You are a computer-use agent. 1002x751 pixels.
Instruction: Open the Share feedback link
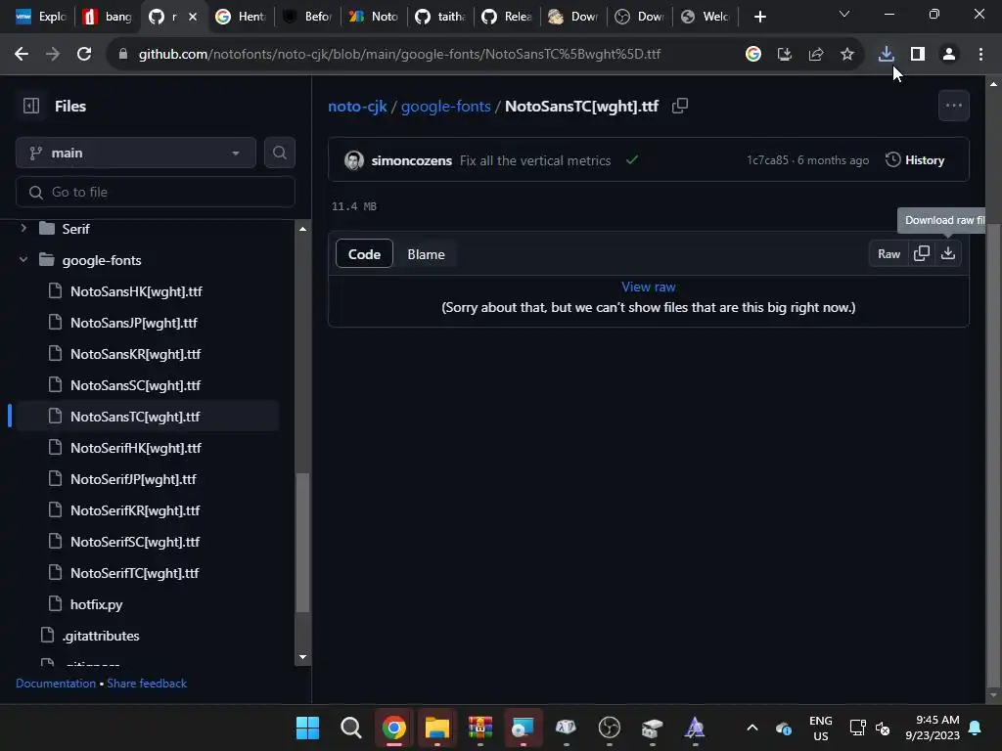pyautogui.click(x=147, y=684)
